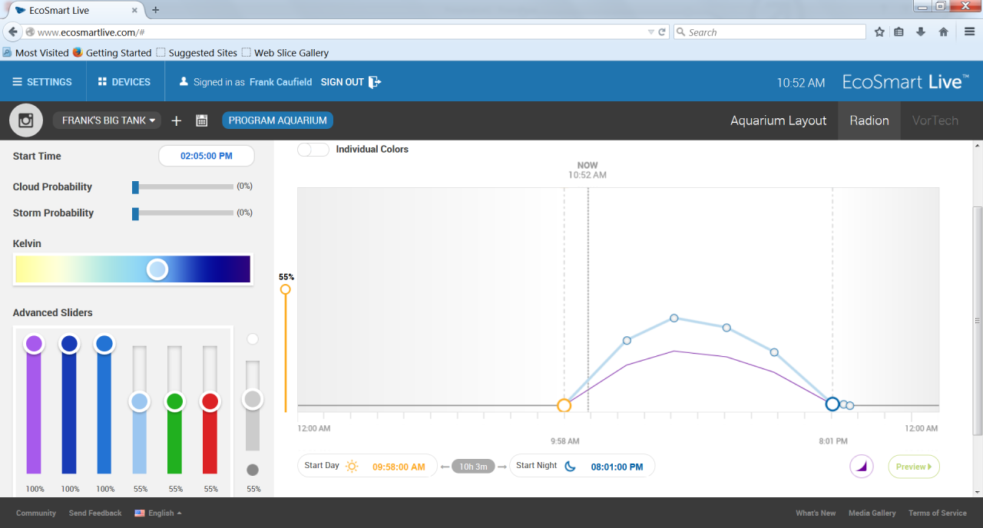Click the orange 55% intensity slider knob

286,289
